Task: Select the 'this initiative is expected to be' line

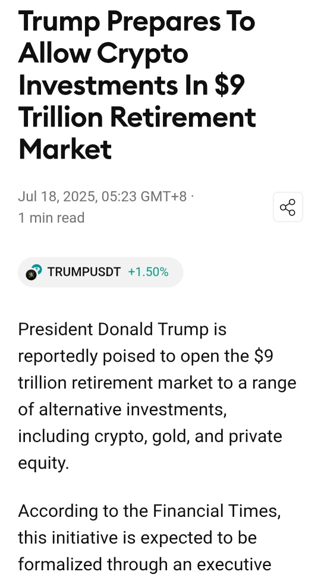Action: click(x=137, y=538)
